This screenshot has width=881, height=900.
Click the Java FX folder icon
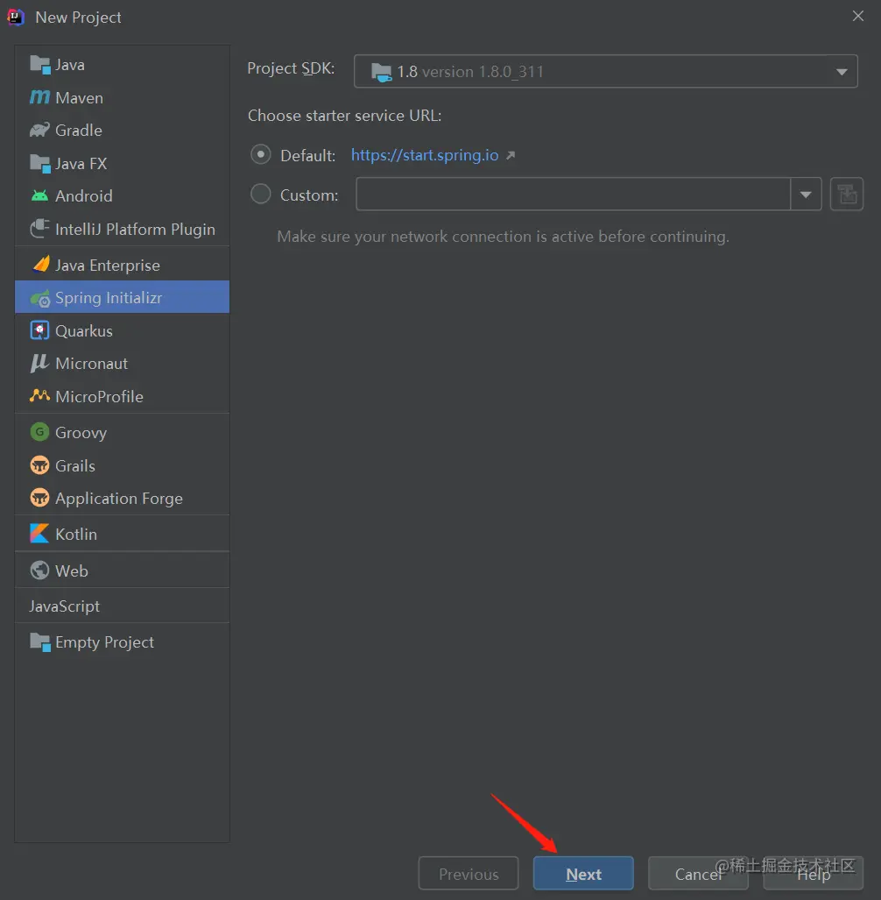click(39, 164)
